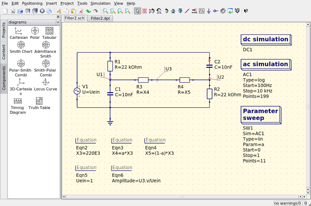Click the Simulate gear icon
Image resolution: width=311 pixels, height=206 pixels.
point(223,11)
